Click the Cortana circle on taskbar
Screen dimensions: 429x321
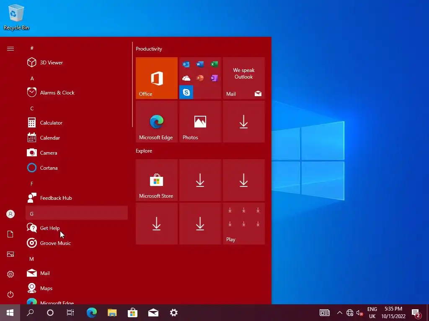(50, 313)
